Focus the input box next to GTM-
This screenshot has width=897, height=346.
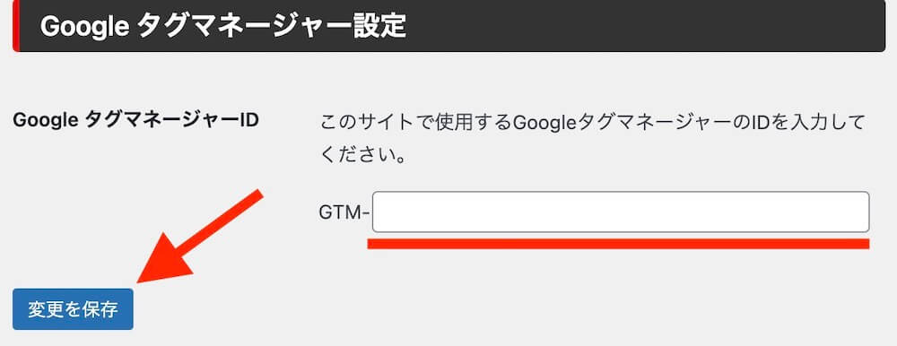point(621,212)
